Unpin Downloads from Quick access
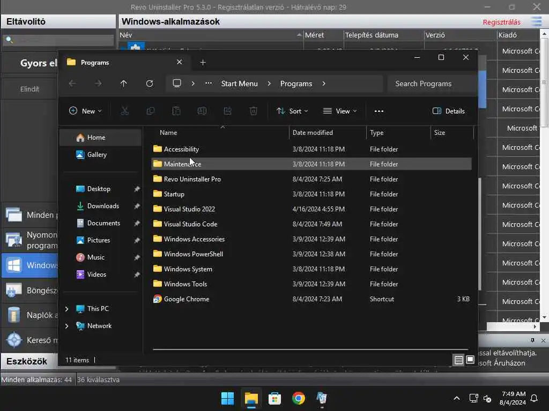 coord(137,206)
